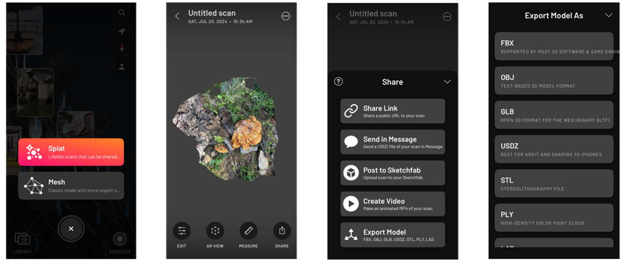The height and width of the screenshot is (260, 626).
Task: Export model as FBX
Action: coord(554,46)
